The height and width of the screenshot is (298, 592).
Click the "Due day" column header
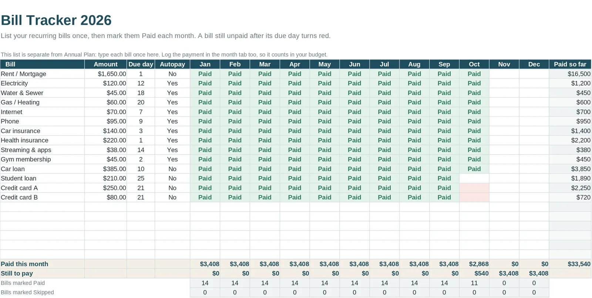[141, 64]
